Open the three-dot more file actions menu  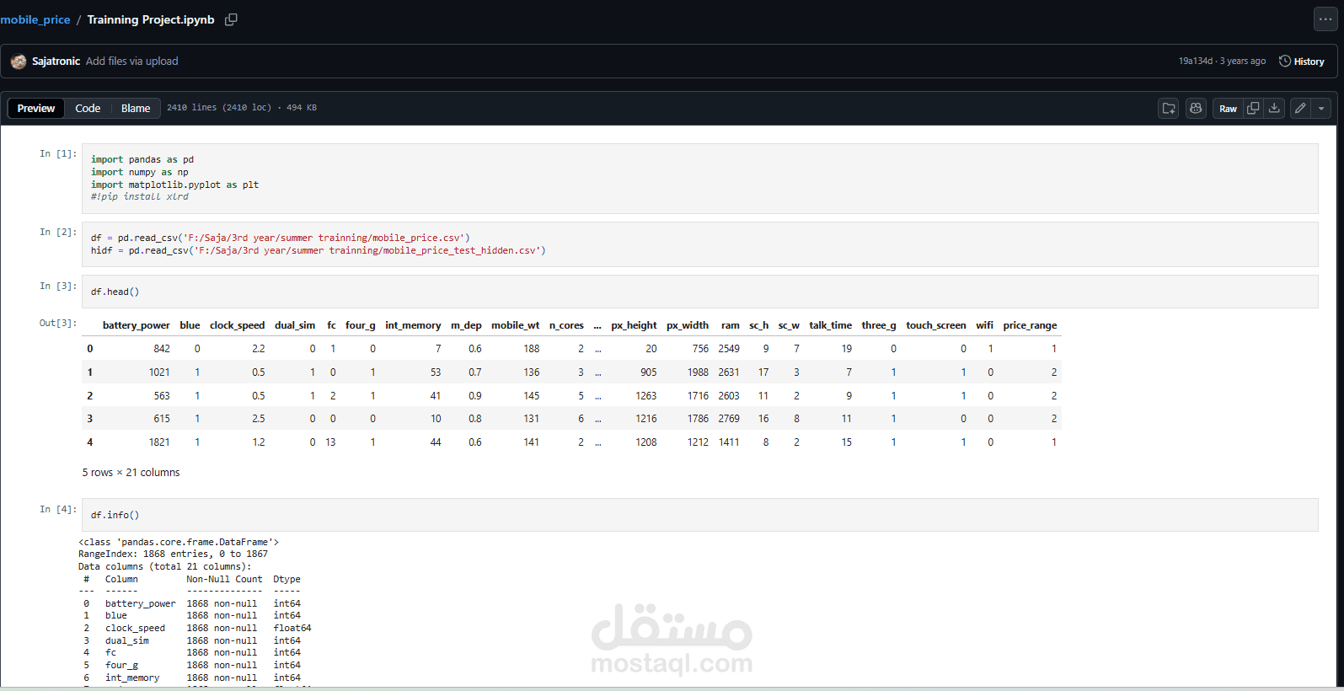[x=1325, y=19]
